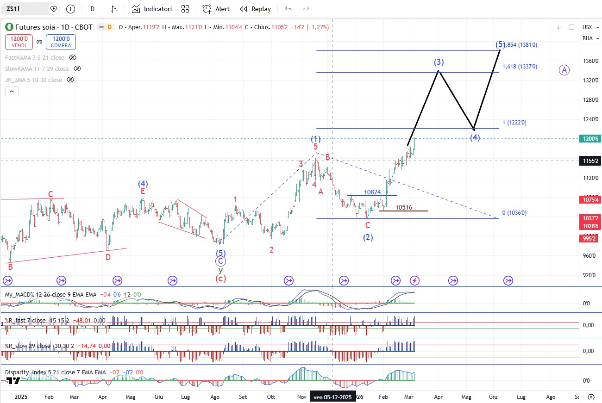This screenshot has width=602, height=403.
Task: Open the bar style selector icon
Action: pos(114,9)
